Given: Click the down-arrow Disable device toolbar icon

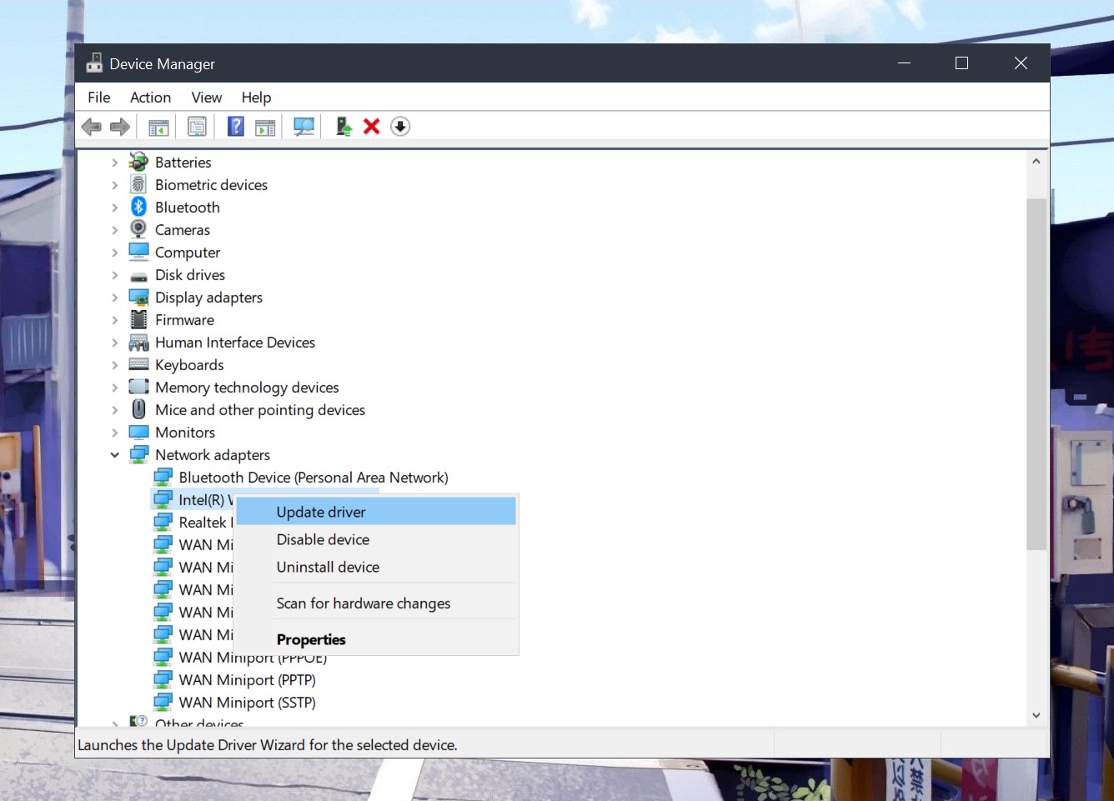Looking at the screenshot, I should click(x=400, y=127).
